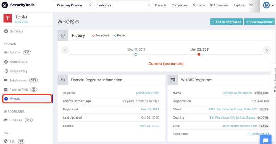Open the SQL menu
Viewport: 276px width, 144px height.
pyautogui.click(x=252, y=5)
